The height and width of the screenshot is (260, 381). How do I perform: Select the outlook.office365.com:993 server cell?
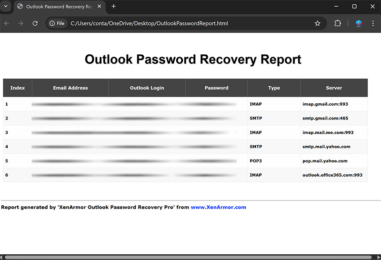point(334,175)
